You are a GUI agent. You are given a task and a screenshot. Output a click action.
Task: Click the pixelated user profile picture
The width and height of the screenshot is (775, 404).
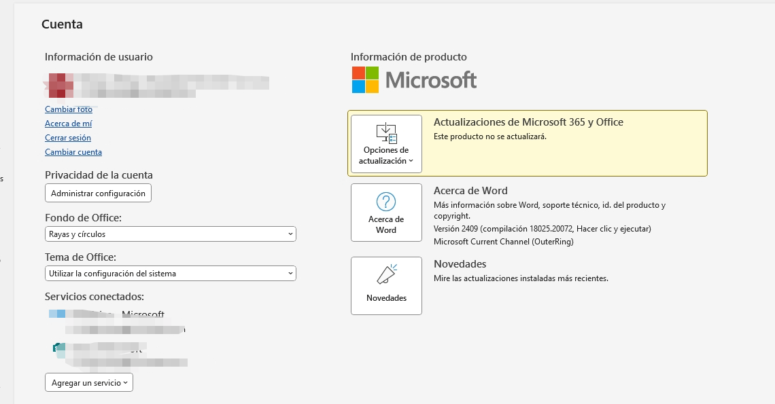[x=59, y=86]
